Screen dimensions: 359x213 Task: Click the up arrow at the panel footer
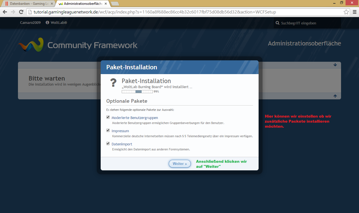pos(335,96)
